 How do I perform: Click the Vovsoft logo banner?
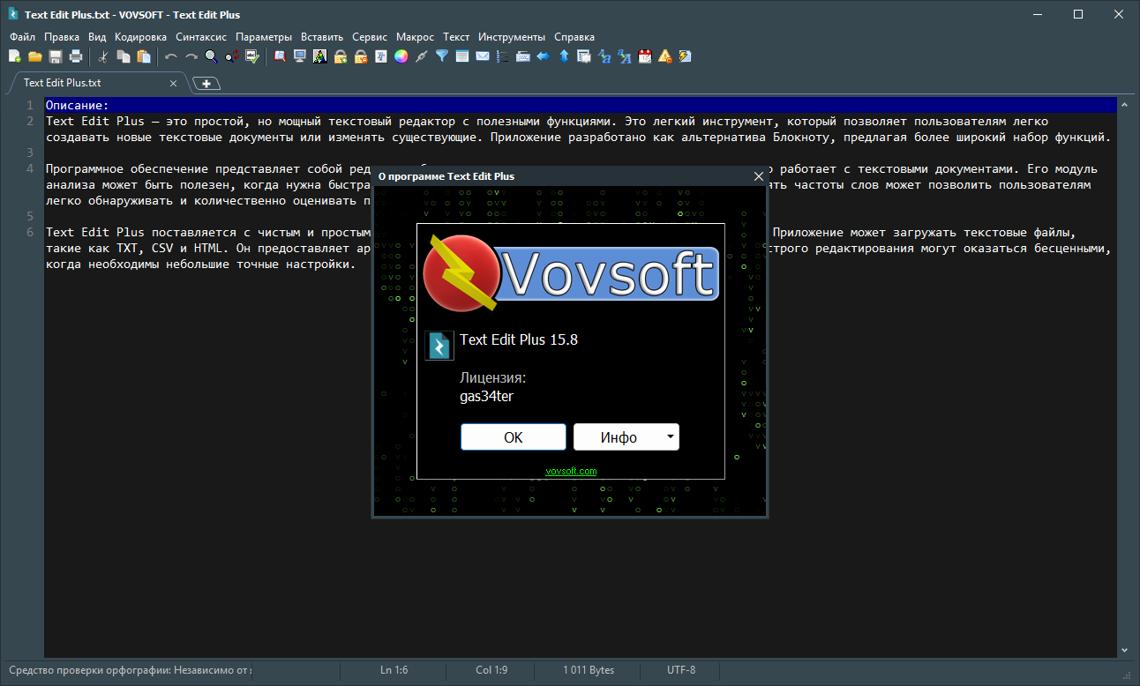coord(571,273)
